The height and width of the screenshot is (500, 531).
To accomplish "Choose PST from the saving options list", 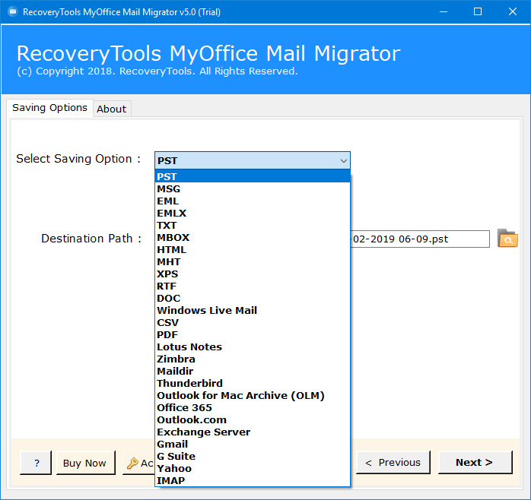I will (x=253, y=176).
